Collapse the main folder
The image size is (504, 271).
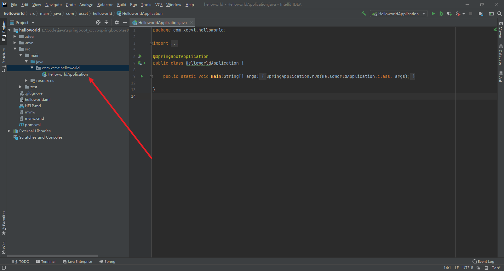pos(20,55)
